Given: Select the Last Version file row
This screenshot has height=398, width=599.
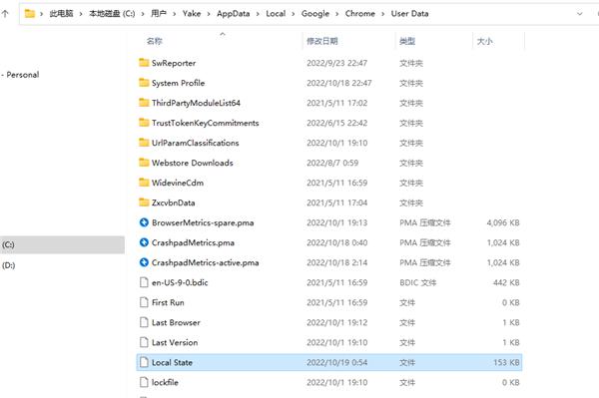Looking at the screenshot, I should pos(329,342).
